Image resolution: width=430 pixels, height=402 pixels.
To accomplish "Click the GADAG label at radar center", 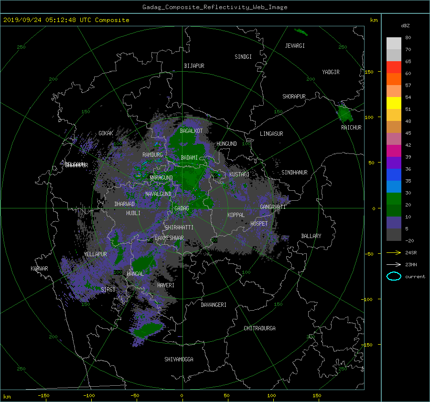I will coord(182,208).
